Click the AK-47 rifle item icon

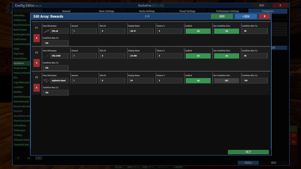(46, 31)
